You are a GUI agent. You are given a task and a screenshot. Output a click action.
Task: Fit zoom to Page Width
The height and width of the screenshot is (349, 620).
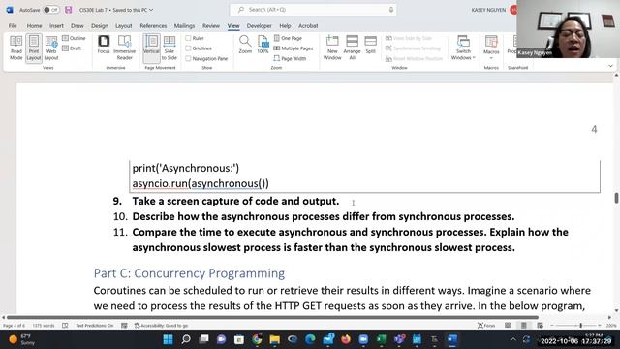click(290, 58)
